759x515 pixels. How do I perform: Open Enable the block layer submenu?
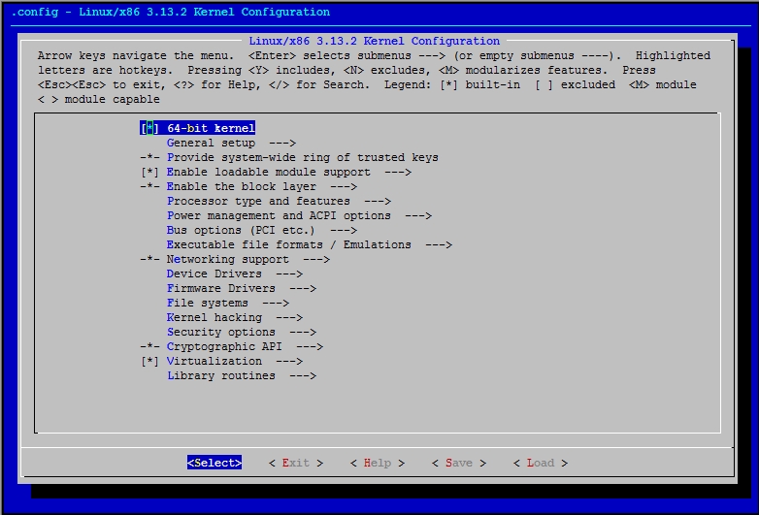click(262, 186)
